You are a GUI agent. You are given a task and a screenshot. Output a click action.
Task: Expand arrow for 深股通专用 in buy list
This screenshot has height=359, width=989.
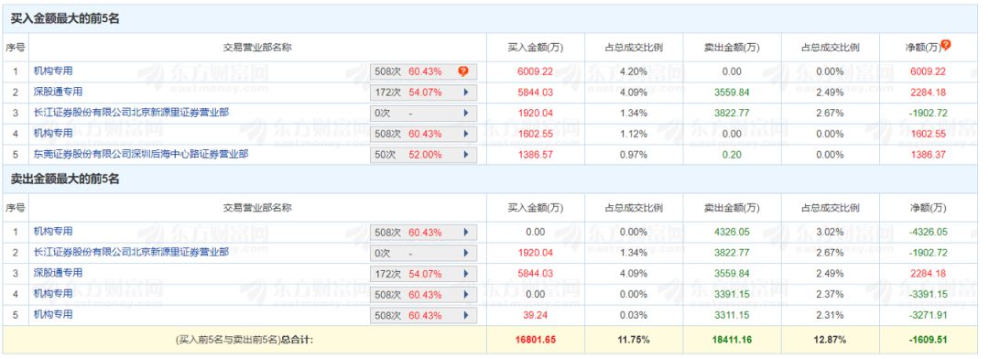[466, 92]
